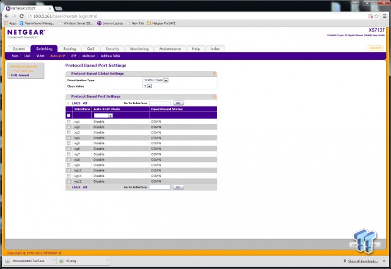Click the upper GO button

(178, 103)
